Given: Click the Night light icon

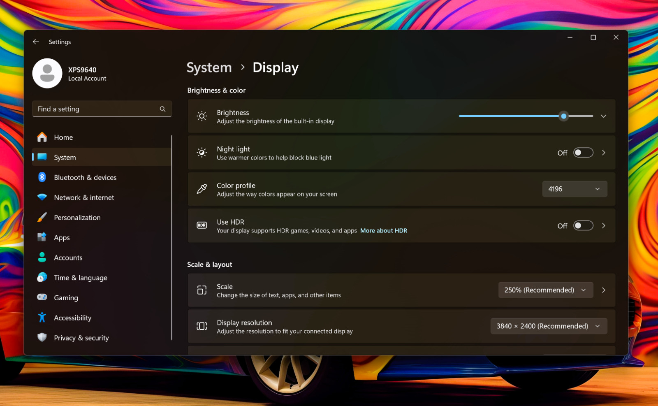Looking at the screenshot, I should pyautogui.click(x=202, y=153).
